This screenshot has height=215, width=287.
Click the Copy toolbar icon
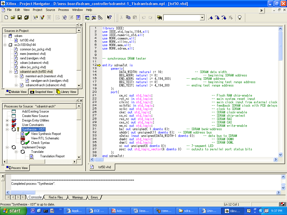128,17
